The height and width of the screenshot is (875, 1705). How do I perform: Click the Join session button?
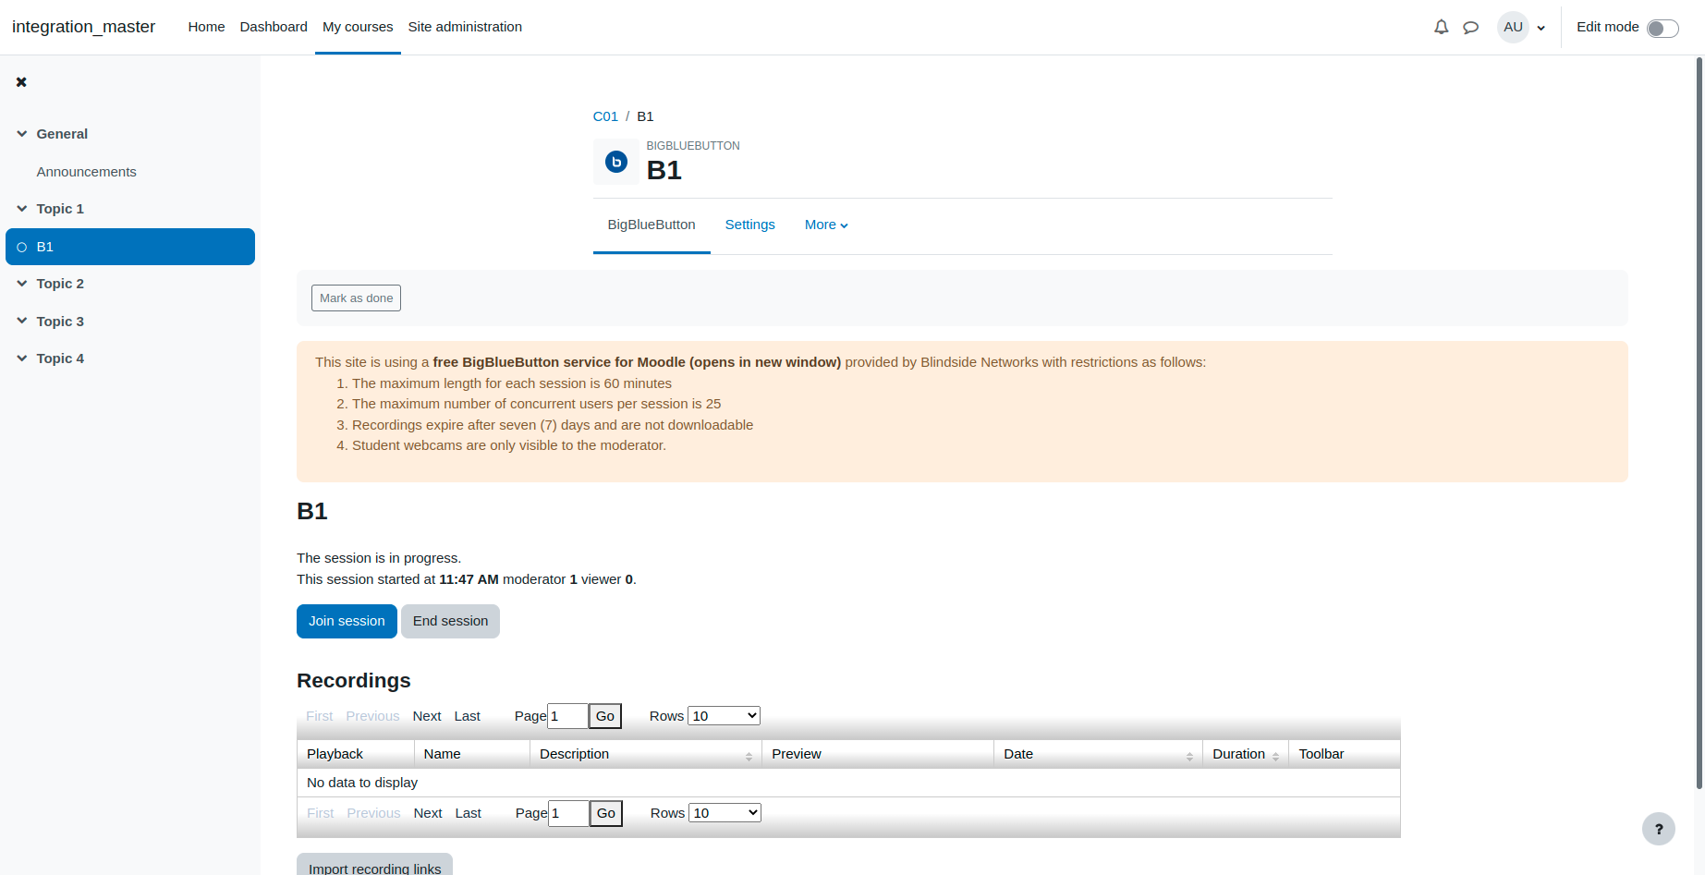click(x=347, y=621)
